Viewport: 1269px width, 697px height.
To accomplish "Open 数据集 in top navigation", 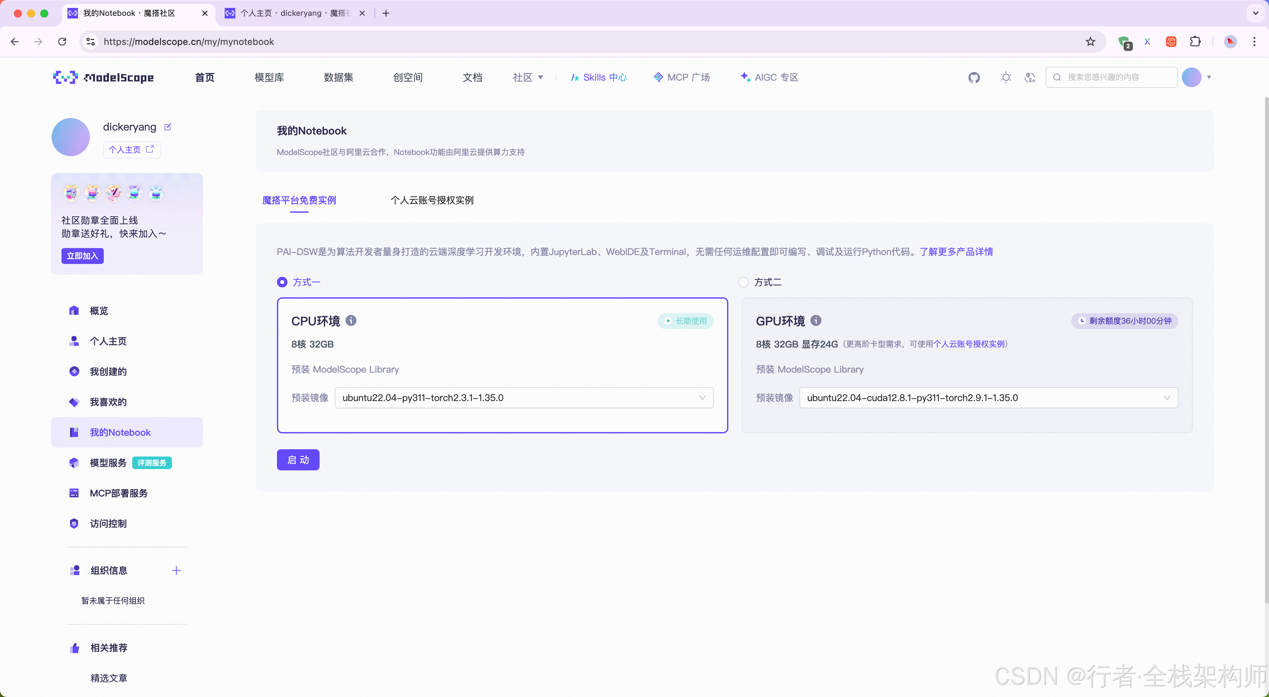I will [x=338, y=77].
